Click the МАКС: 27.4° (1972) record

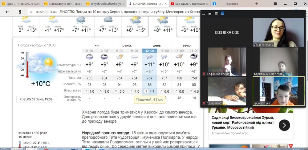click(38, 143)
